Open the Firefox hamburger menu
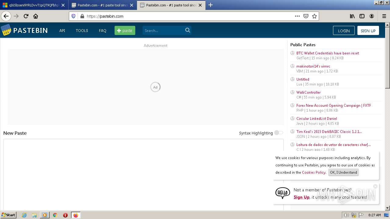 point(384,16)
